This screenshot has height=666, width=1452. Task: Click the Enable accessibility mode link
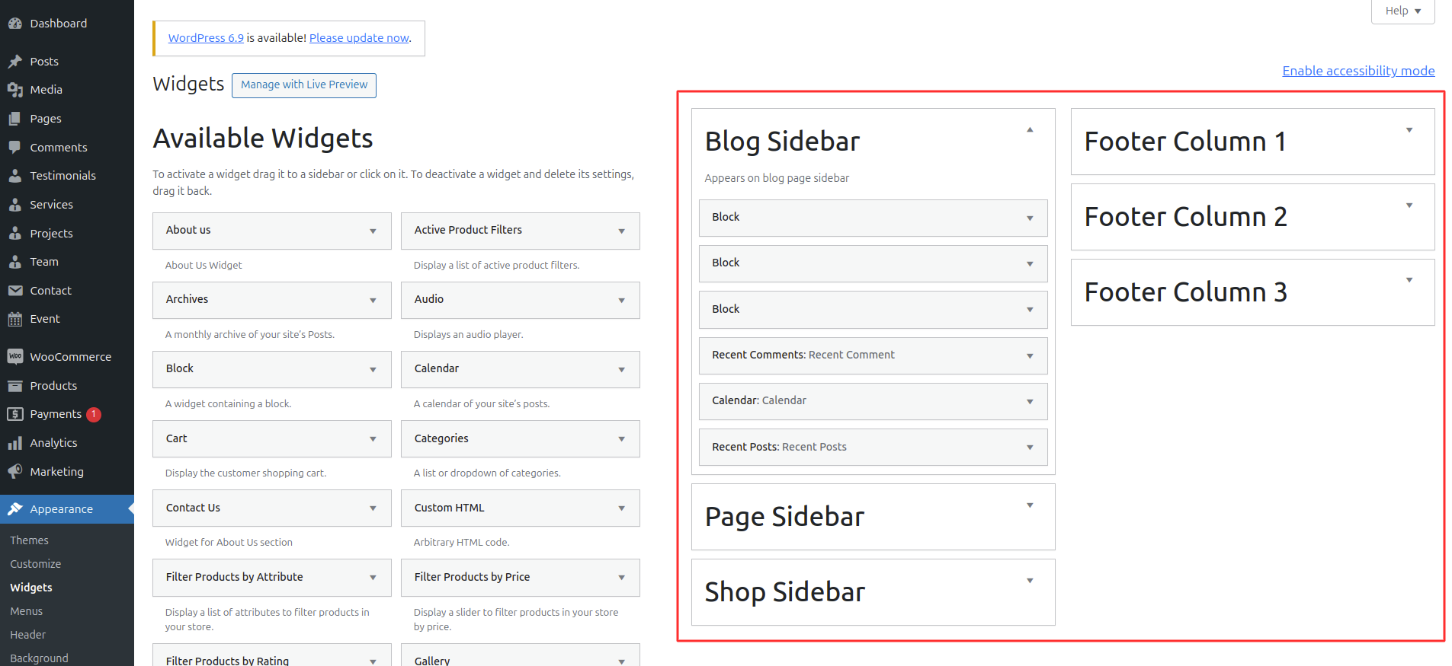[x=1358, y=71]
